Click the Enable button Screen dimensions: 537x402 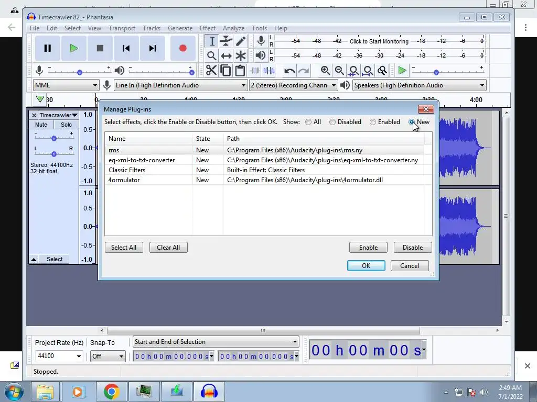[368, 248]
